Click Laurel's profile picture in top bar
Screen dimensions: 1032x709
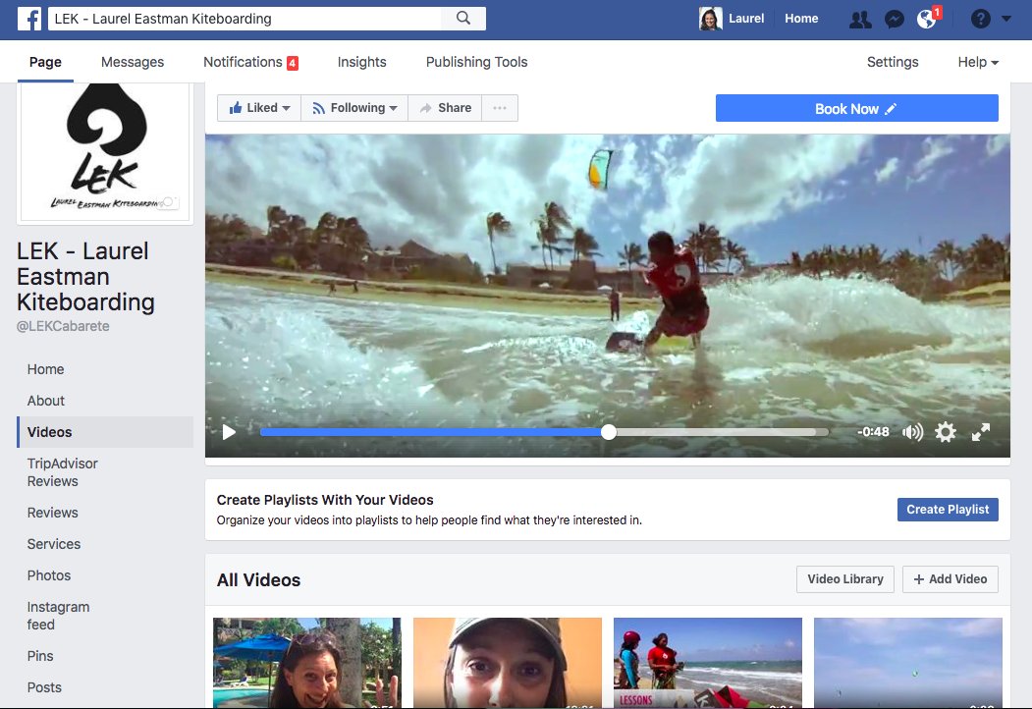(710, 19)
